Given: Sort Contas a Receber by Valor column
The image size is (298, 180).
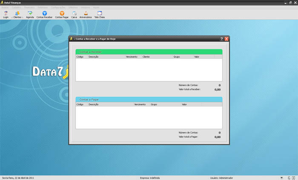Looking at the screenshot, I should (204, 57).
